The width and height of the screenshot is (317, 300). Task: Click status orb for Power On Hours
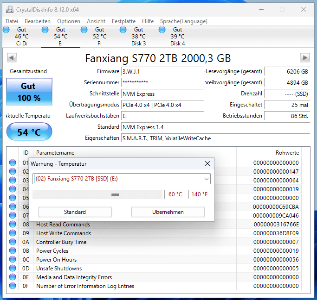pos(13,259)
